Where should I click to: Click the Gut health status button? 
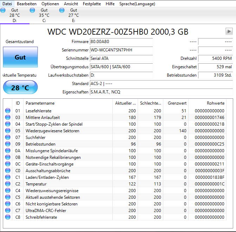[20, 57]
